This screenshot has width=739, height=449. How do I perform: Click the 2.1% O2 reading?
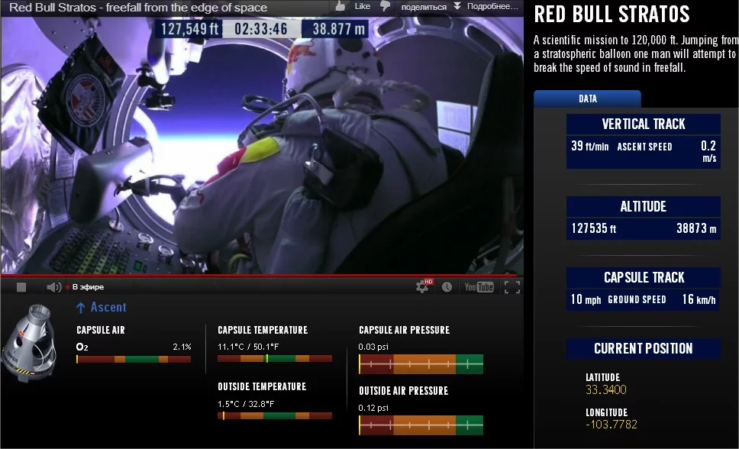coord(182,347)
